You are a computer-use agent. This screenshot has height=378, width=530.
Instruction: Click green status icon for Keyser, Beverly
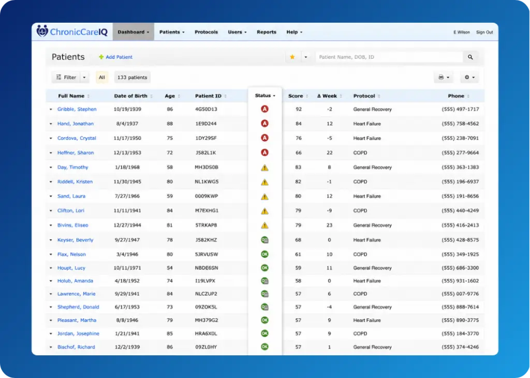[264, 240]
